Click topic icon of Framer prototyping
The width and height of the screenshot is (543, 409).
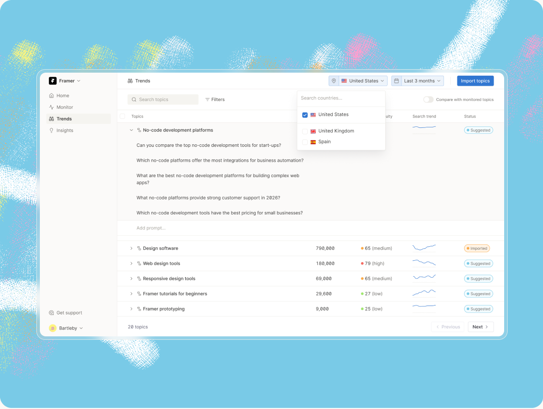pos(139,309)
